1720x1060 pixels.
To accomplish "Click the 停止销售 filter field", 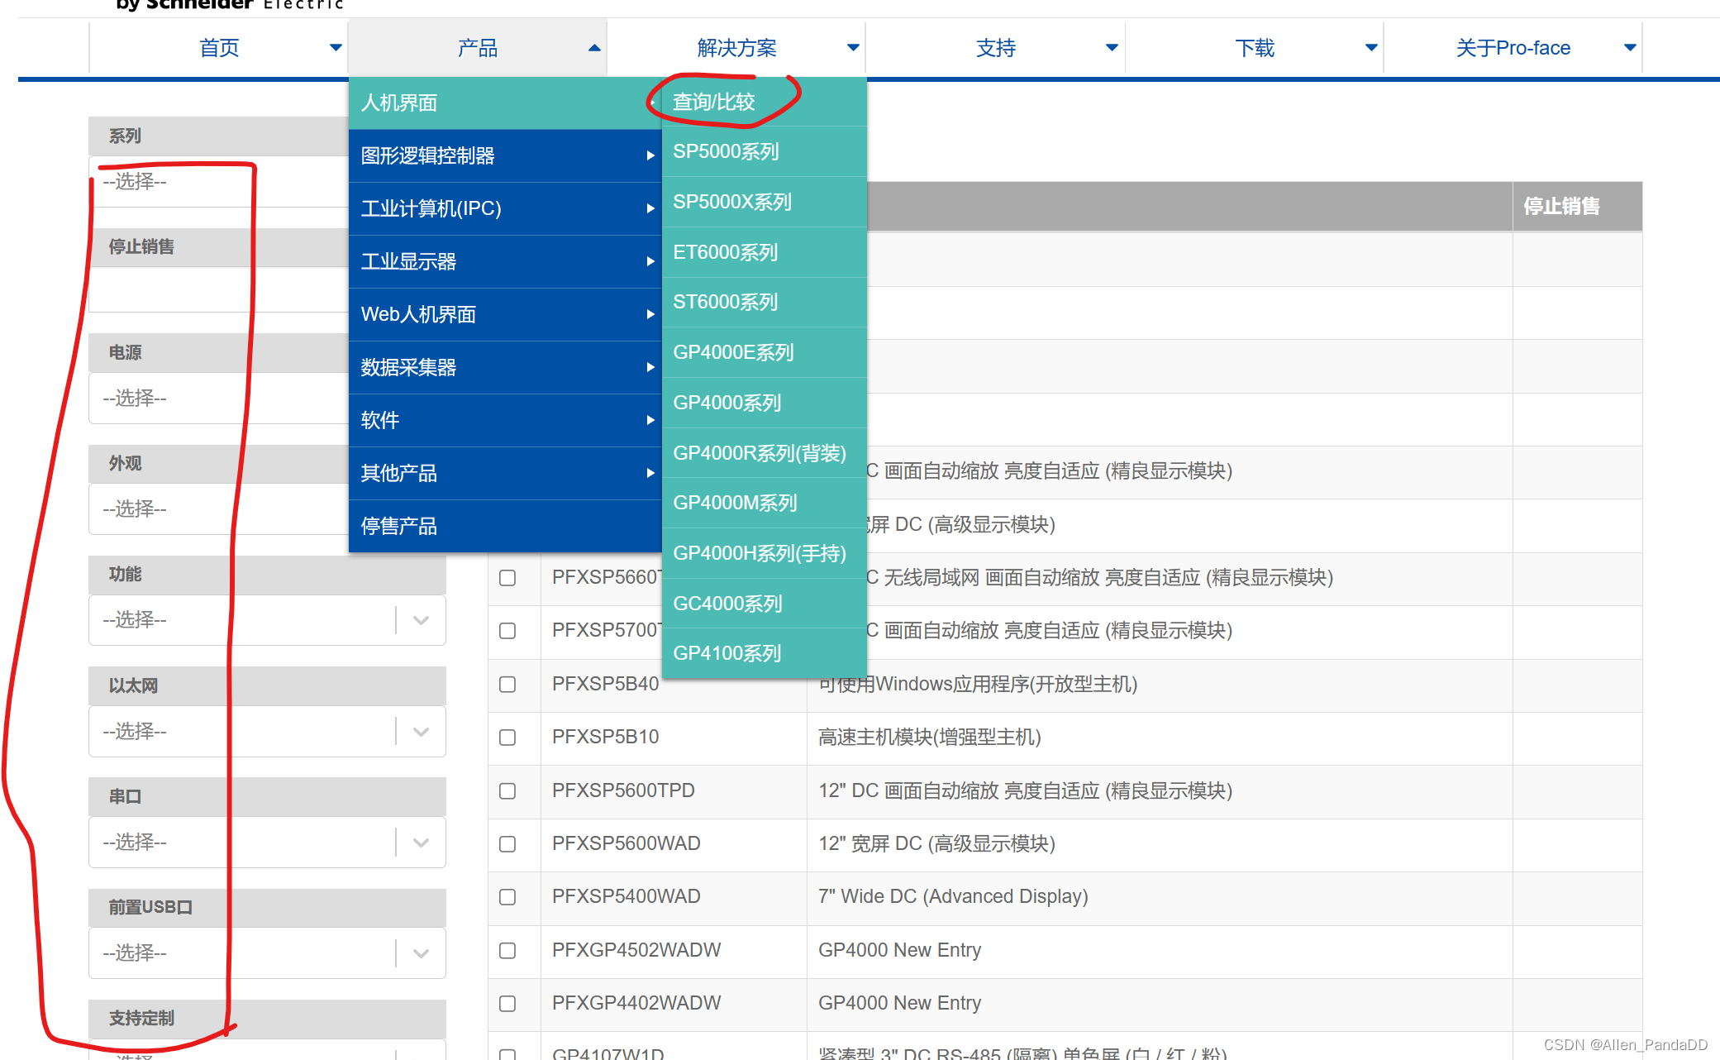I will tap(218, 290).
